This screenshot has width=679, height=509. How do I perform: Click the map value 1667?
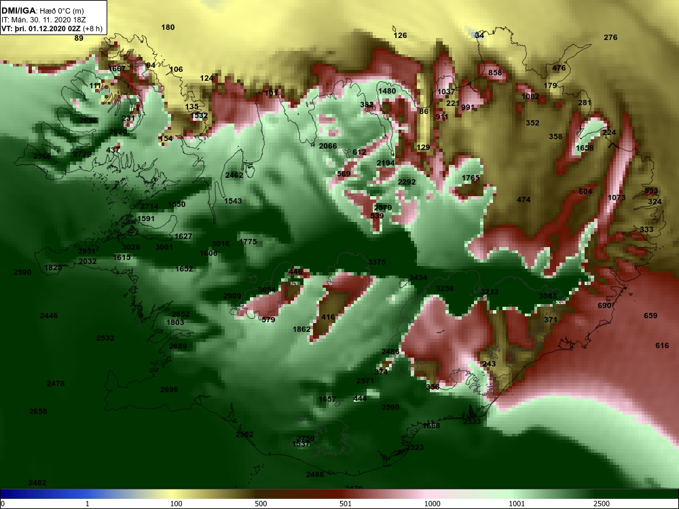click(x=117, y=69)
